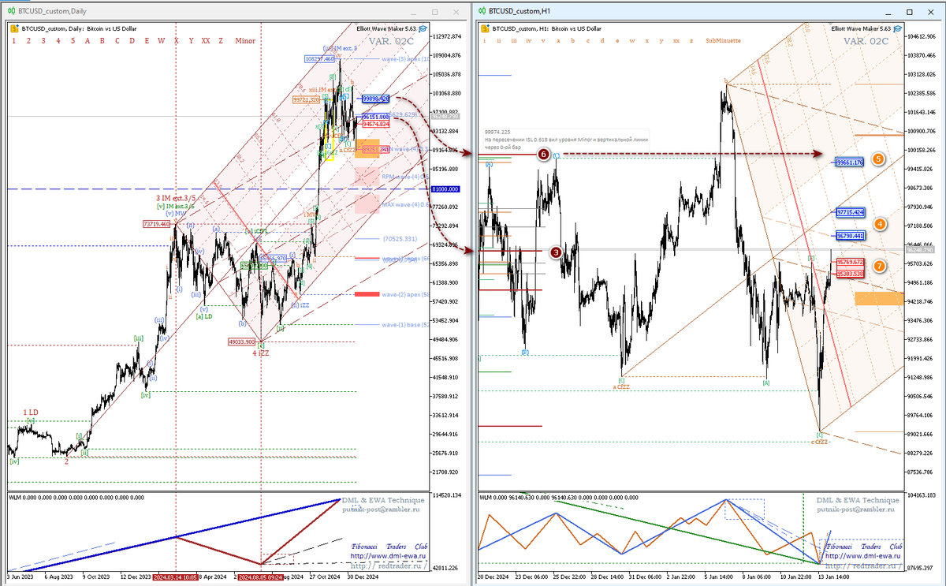Click orange rectangle zone on H1 chart
Viewport: 946px width, 586px height.
click(x=878, y=297)
